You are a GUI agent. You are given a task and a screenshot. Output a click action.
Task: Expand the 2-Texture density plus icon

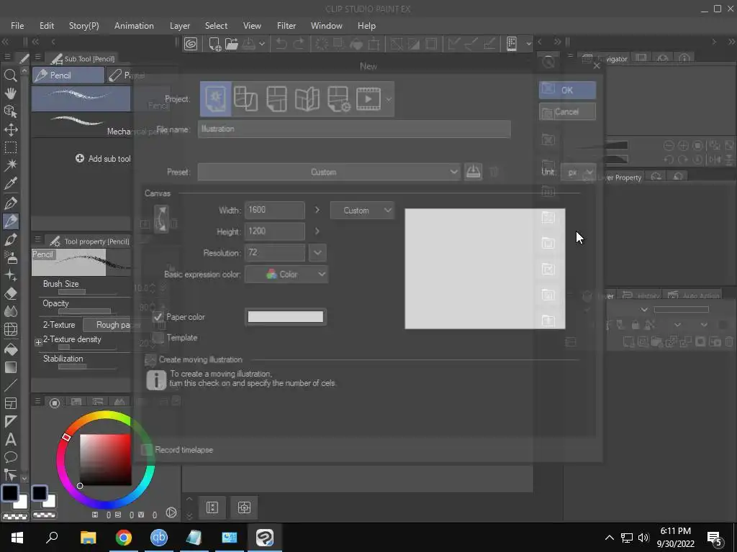point(39,343)
